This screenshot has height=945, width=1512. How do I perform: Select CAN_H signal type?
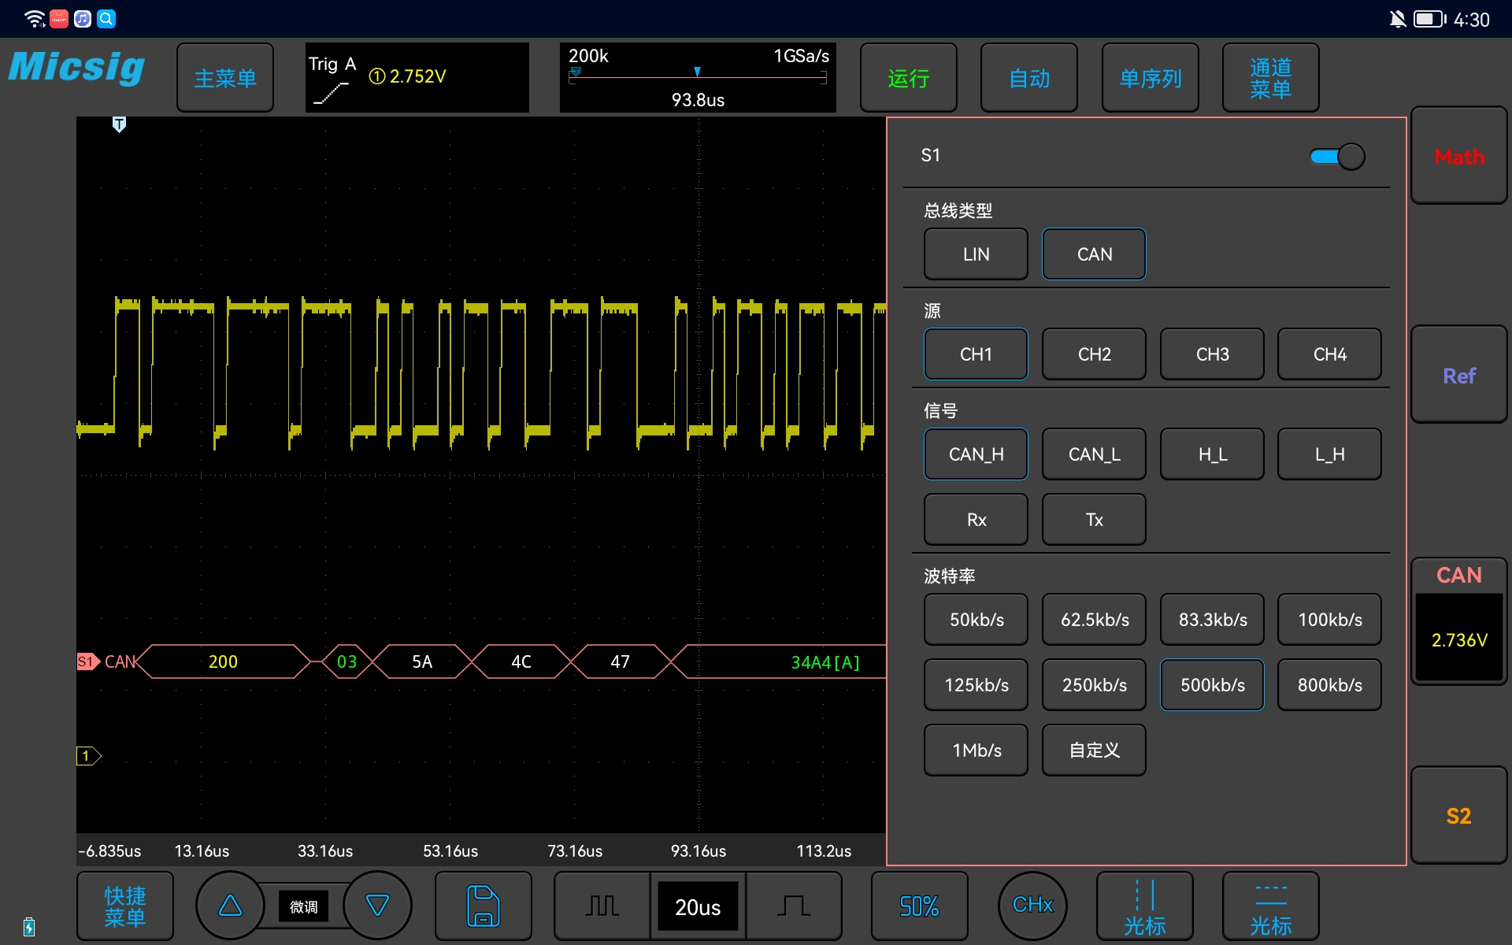pyautogui.click(x=973, y=454)
